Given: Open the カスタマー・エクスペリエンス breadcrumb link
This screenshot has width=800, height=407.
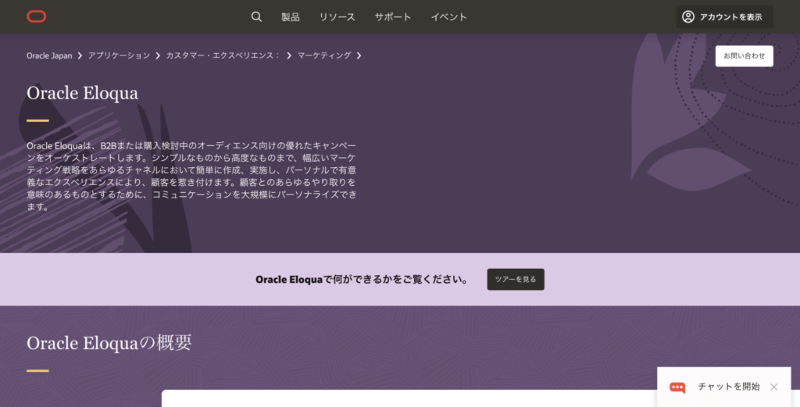Looking at the screenshot, I should (x=223, y=55).
